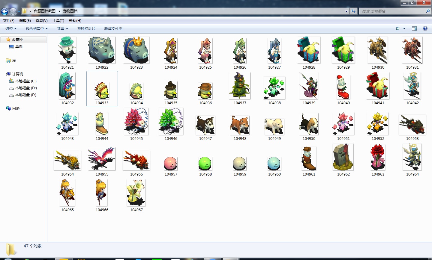Open the 共享 share dropdown
The width and height of the screenshot is (432, 260).
click(62, 28)
